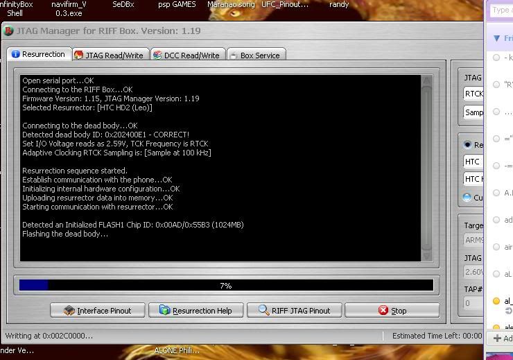Click the Interface Pinout button
The height and width of the screenshot is (360, 513).
[x=98, y=310]
